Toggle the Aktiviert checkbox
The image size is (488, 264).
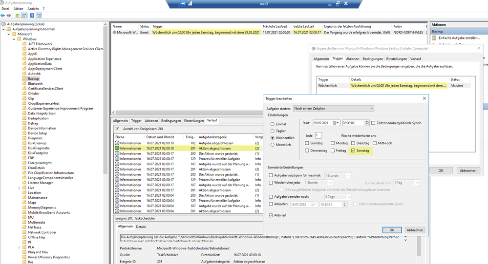pyautogui.click(x=271, y=215)
